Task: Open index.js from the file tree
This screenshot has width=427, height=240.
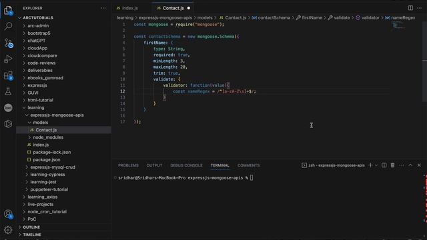Action: (64, 145)
